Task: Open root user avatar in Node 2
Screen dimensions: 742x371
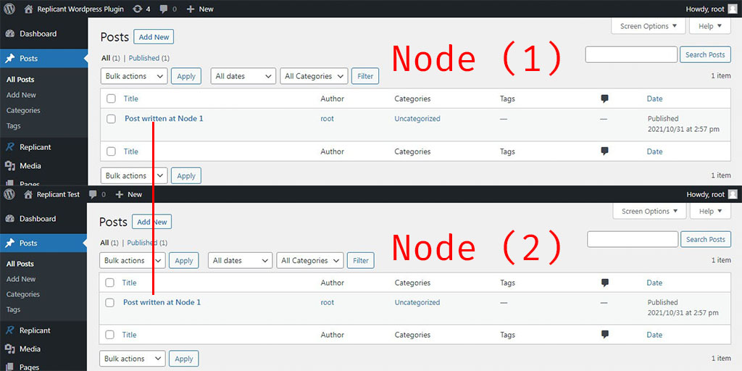Action: tap(732, 194)
